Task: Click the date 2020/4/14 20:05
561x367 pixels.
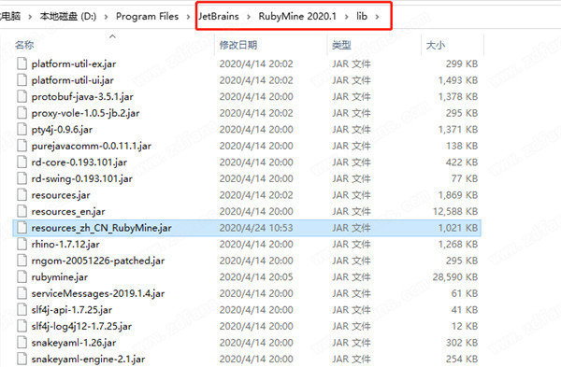Action: [256, 277]
